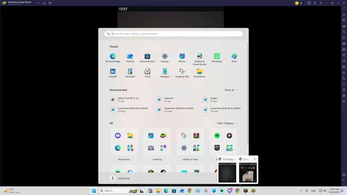Open Microsoft Store from the taskbar
This screenshot has width=347, height=195.
174,191
